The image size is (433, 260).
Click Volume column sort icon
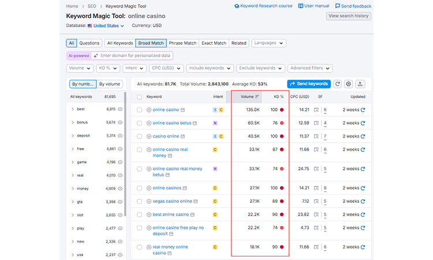point(257,96)
